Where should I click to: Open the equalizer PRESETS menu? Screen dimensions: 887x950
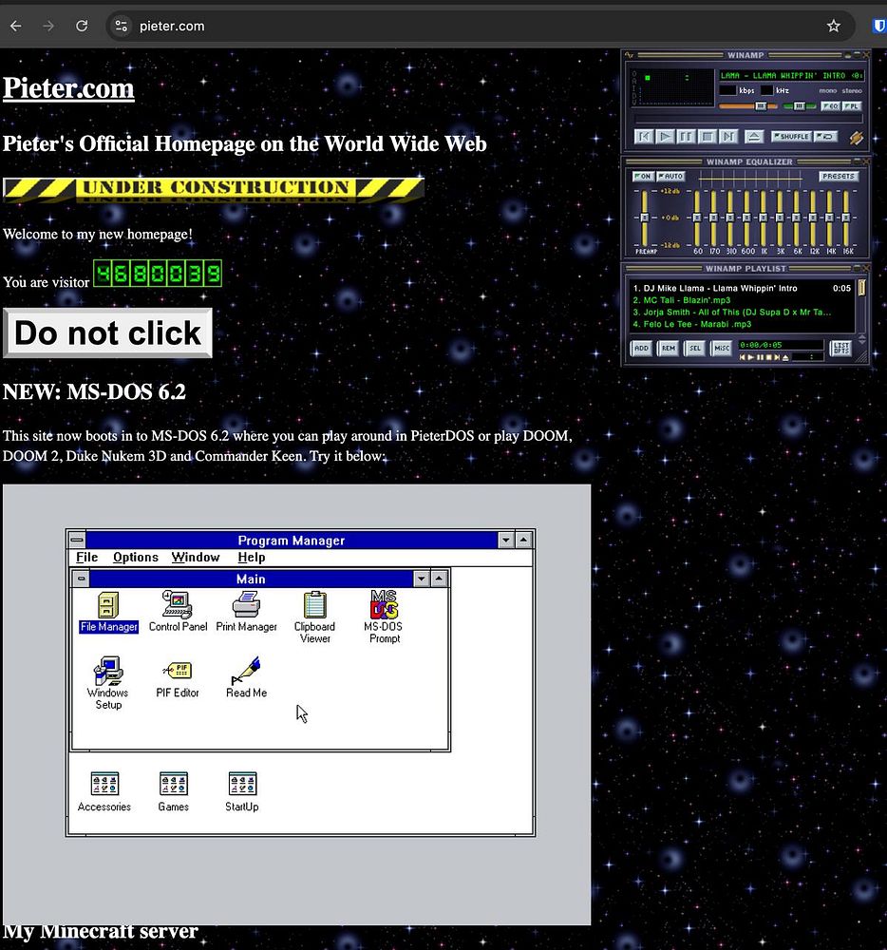pyautogui.click(x=838, y=177)
